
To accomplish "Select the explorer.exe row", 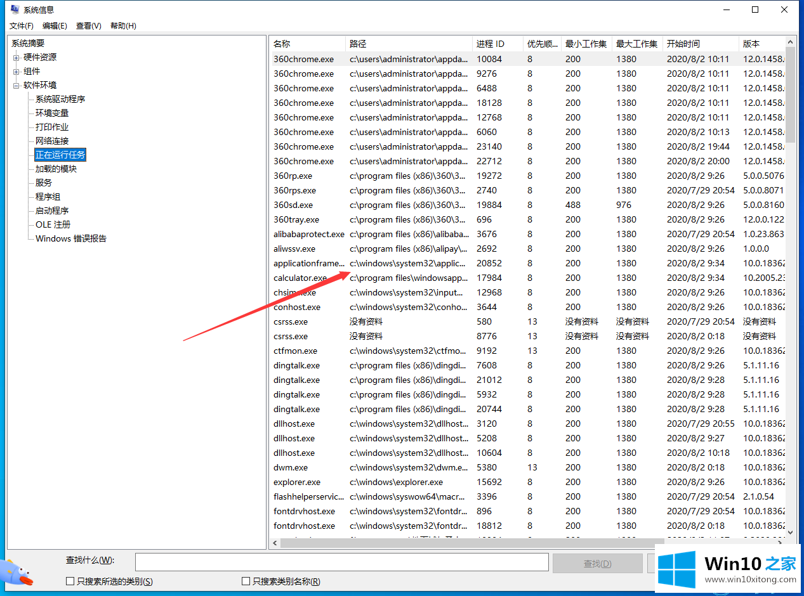I will tap(527, 482).
